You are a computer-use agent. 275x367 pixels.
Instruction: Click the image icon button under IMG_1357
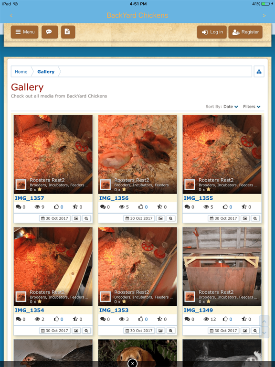tap(76, 218)
